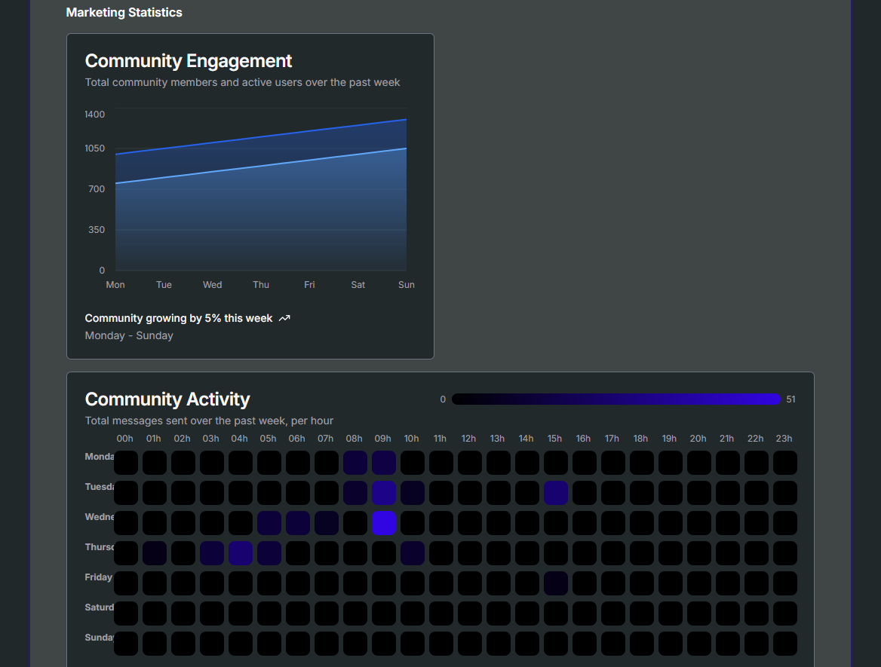
Task: Select the 1400 axis value label
Action: pos(94,114)
